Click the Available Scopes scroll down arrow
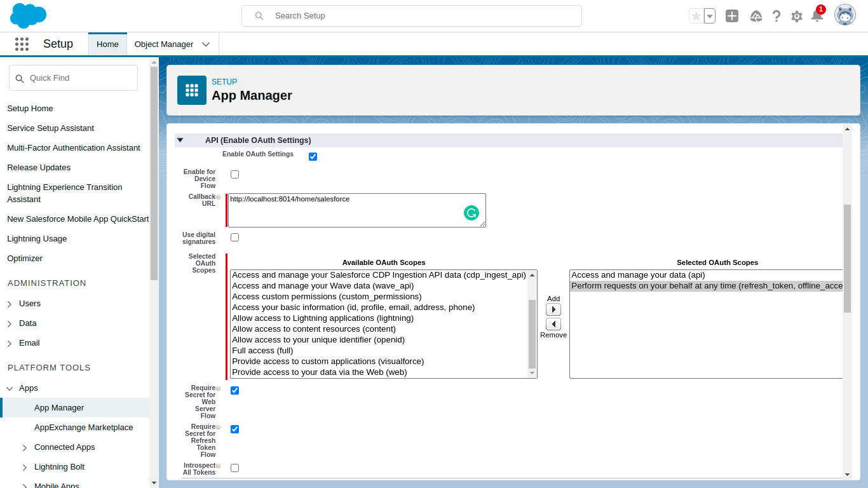The width and height of the screenshot is (868, 488). pyautogui.click(x=532, y=374)
